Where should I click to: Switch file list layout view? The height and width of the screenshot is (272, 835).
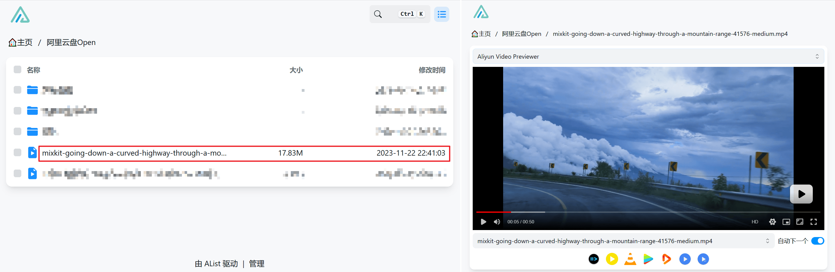pos(441,14)
